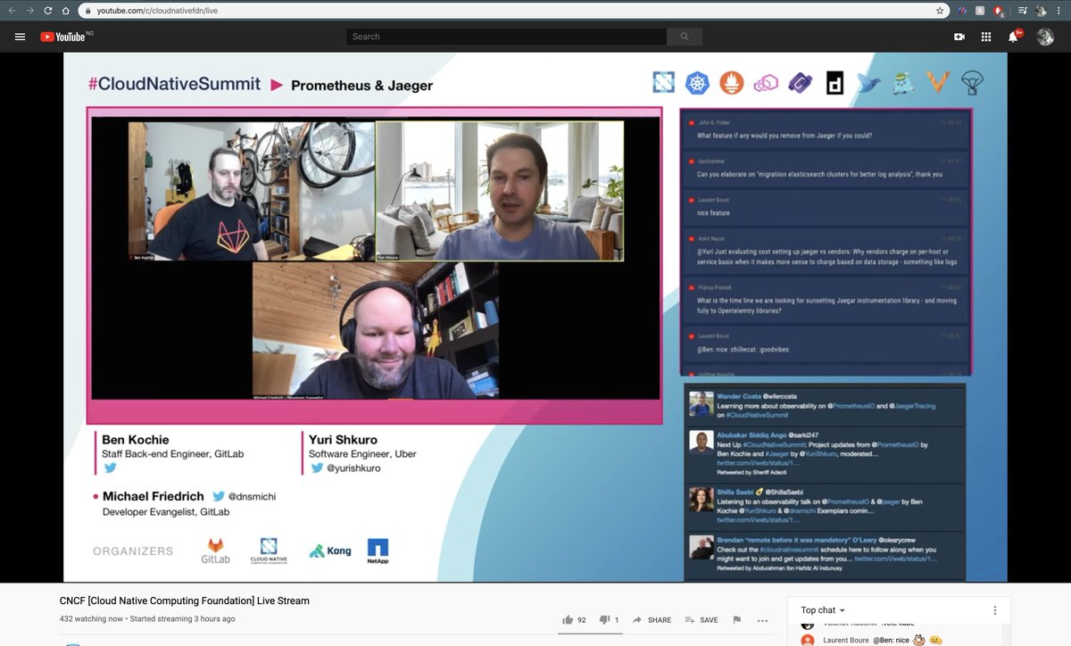Image resolution: width=1071 pixels, height=646 pixels.
Task: Open live chat options three-dot menu
Action: tap(995, 609)
